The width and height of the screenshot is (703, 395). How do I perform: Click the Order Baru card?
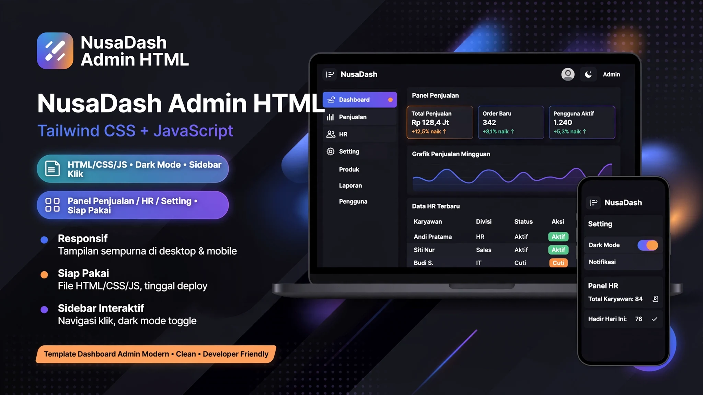click(511, 122)
